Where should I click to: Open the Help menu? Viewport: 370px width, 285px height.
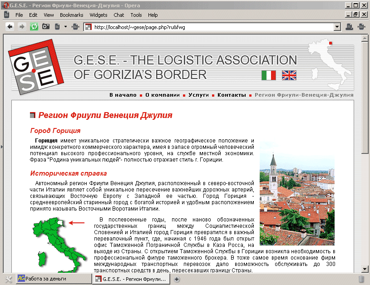point(153,15)
